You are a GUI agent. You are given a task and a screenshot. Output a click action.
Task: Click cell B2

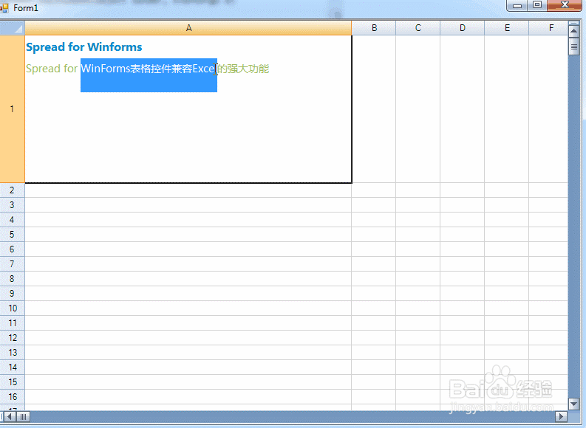click(x=374, y=190)
